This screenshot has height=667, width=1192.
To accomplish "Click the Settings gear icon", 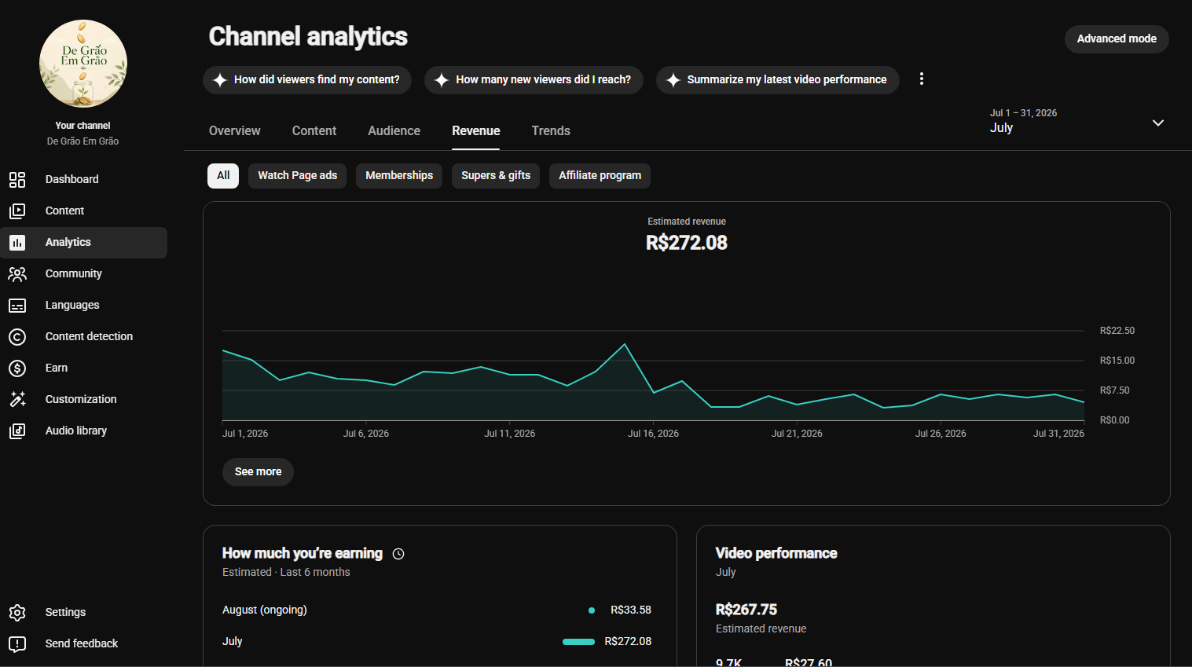I will (x=17, y=612).
